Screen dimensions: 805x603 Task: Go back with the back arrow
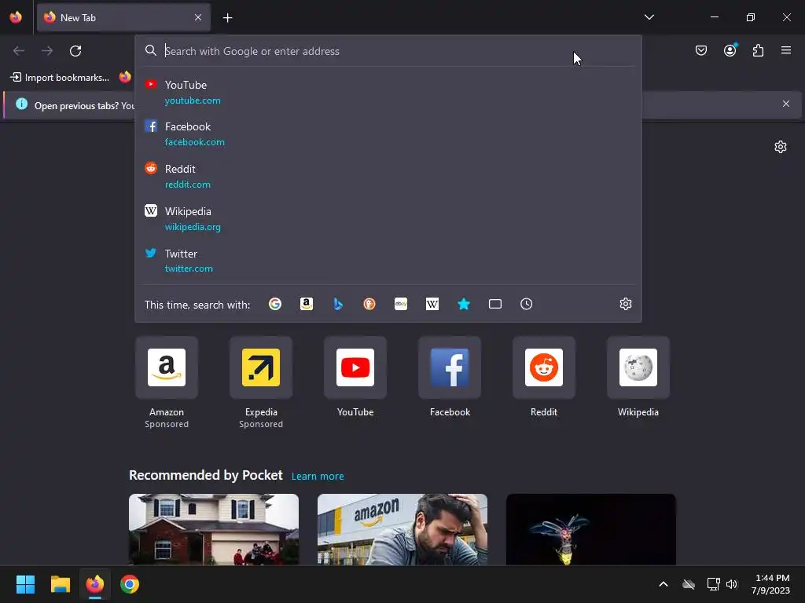[x=19, y=51]
